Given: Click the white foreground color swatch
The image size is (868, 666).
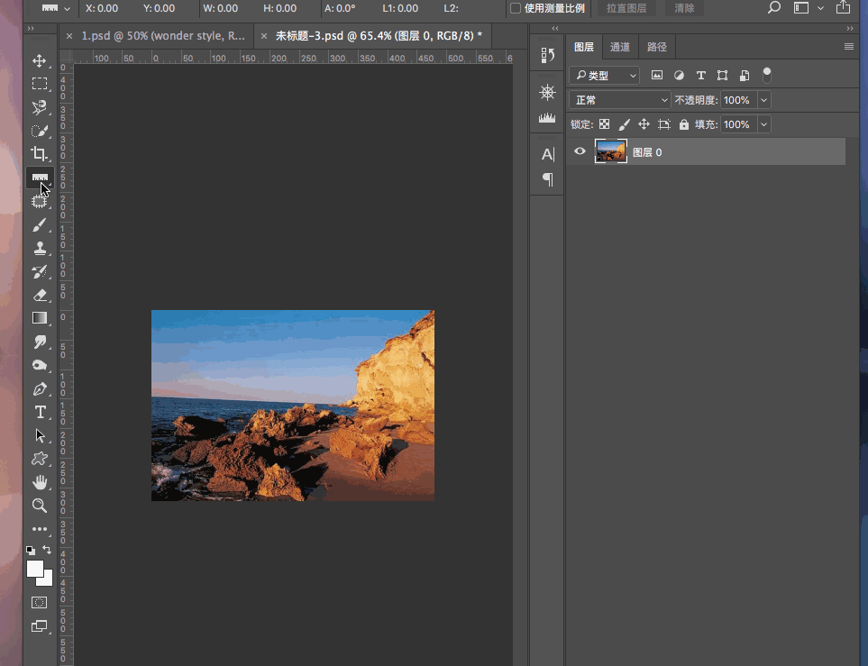Looking at the screenshot, I should click(x=35, y=569).
